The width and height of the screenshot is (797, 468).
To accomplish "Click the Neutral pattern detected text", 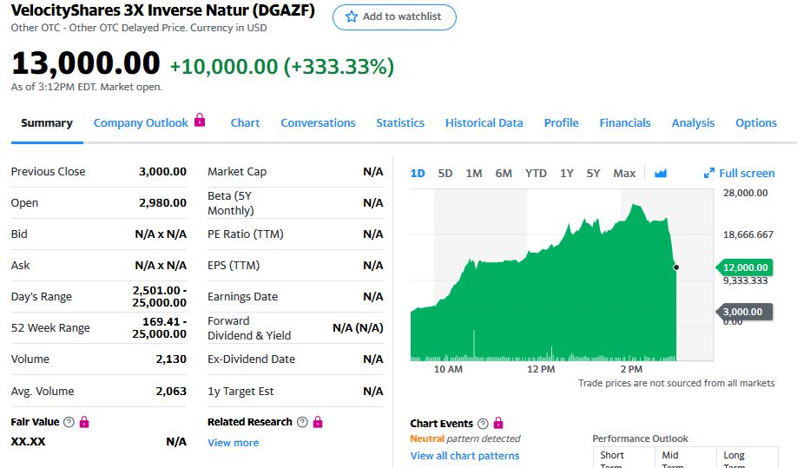I will (465, 438).
